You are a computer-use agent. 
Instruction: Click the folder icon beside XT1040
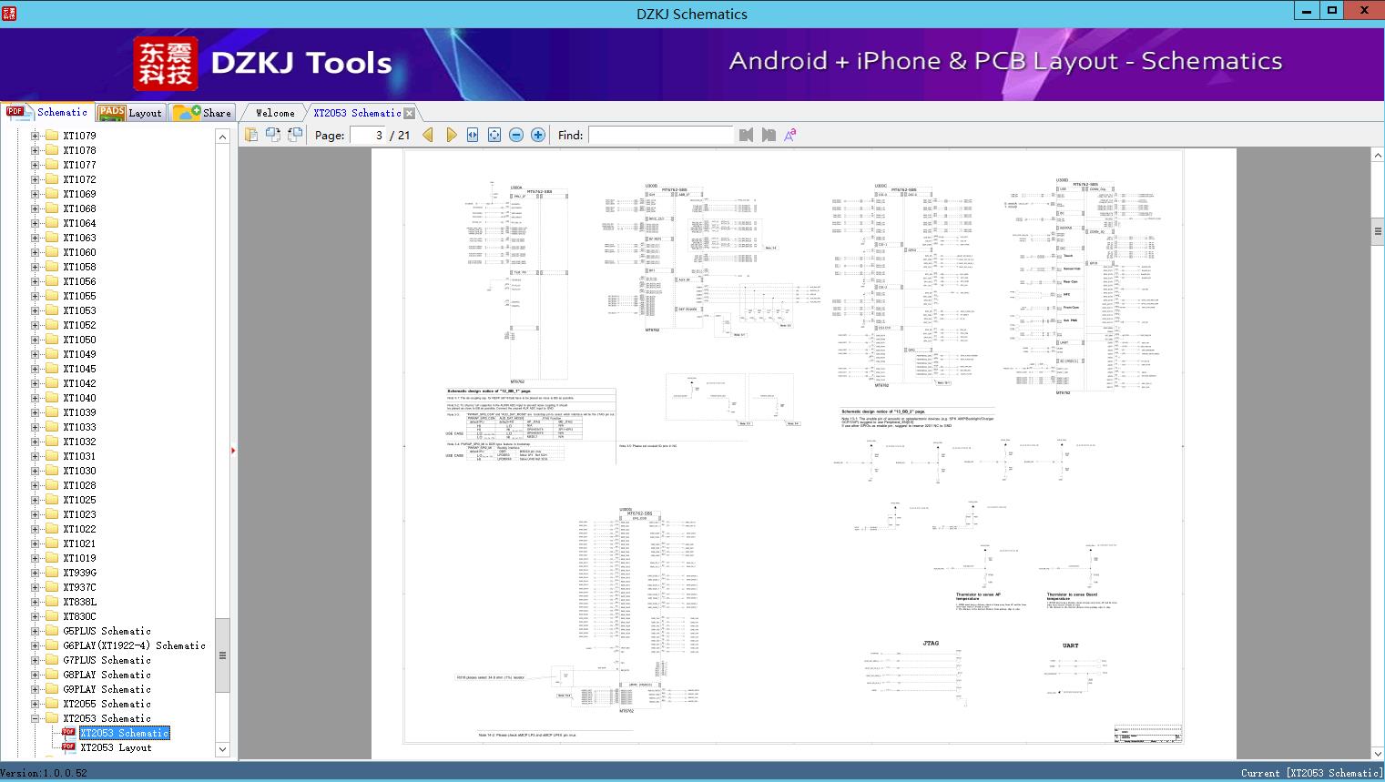point(52,398)
